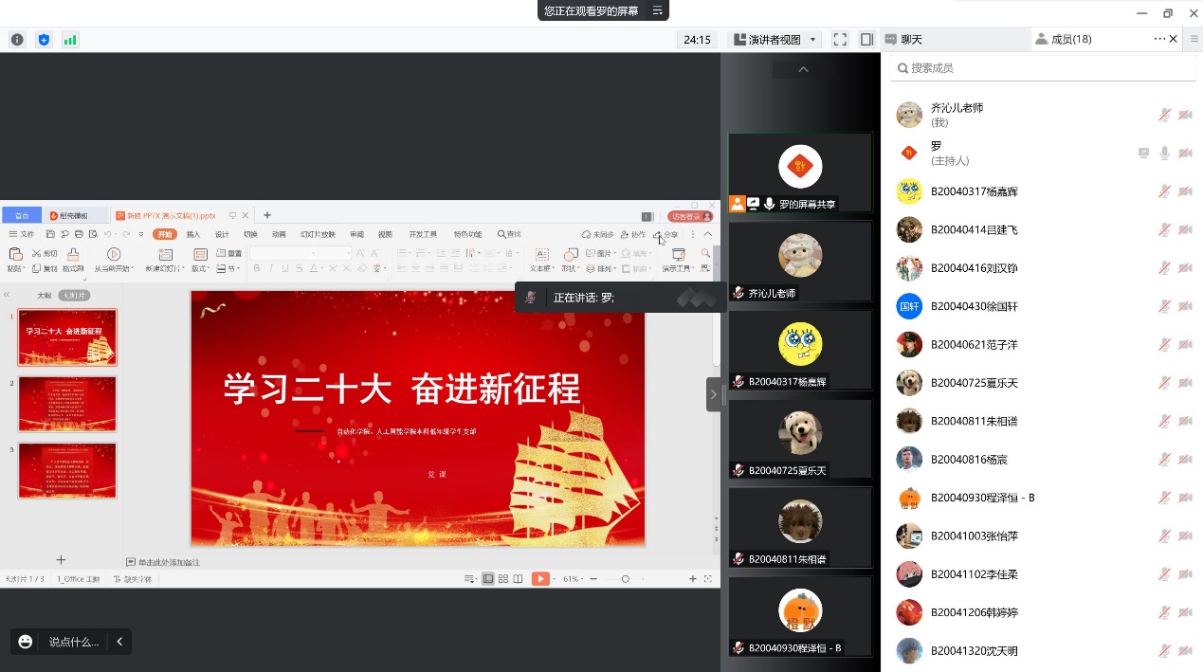Enter fullscreen mode for shared screen

tap(840, 40)
